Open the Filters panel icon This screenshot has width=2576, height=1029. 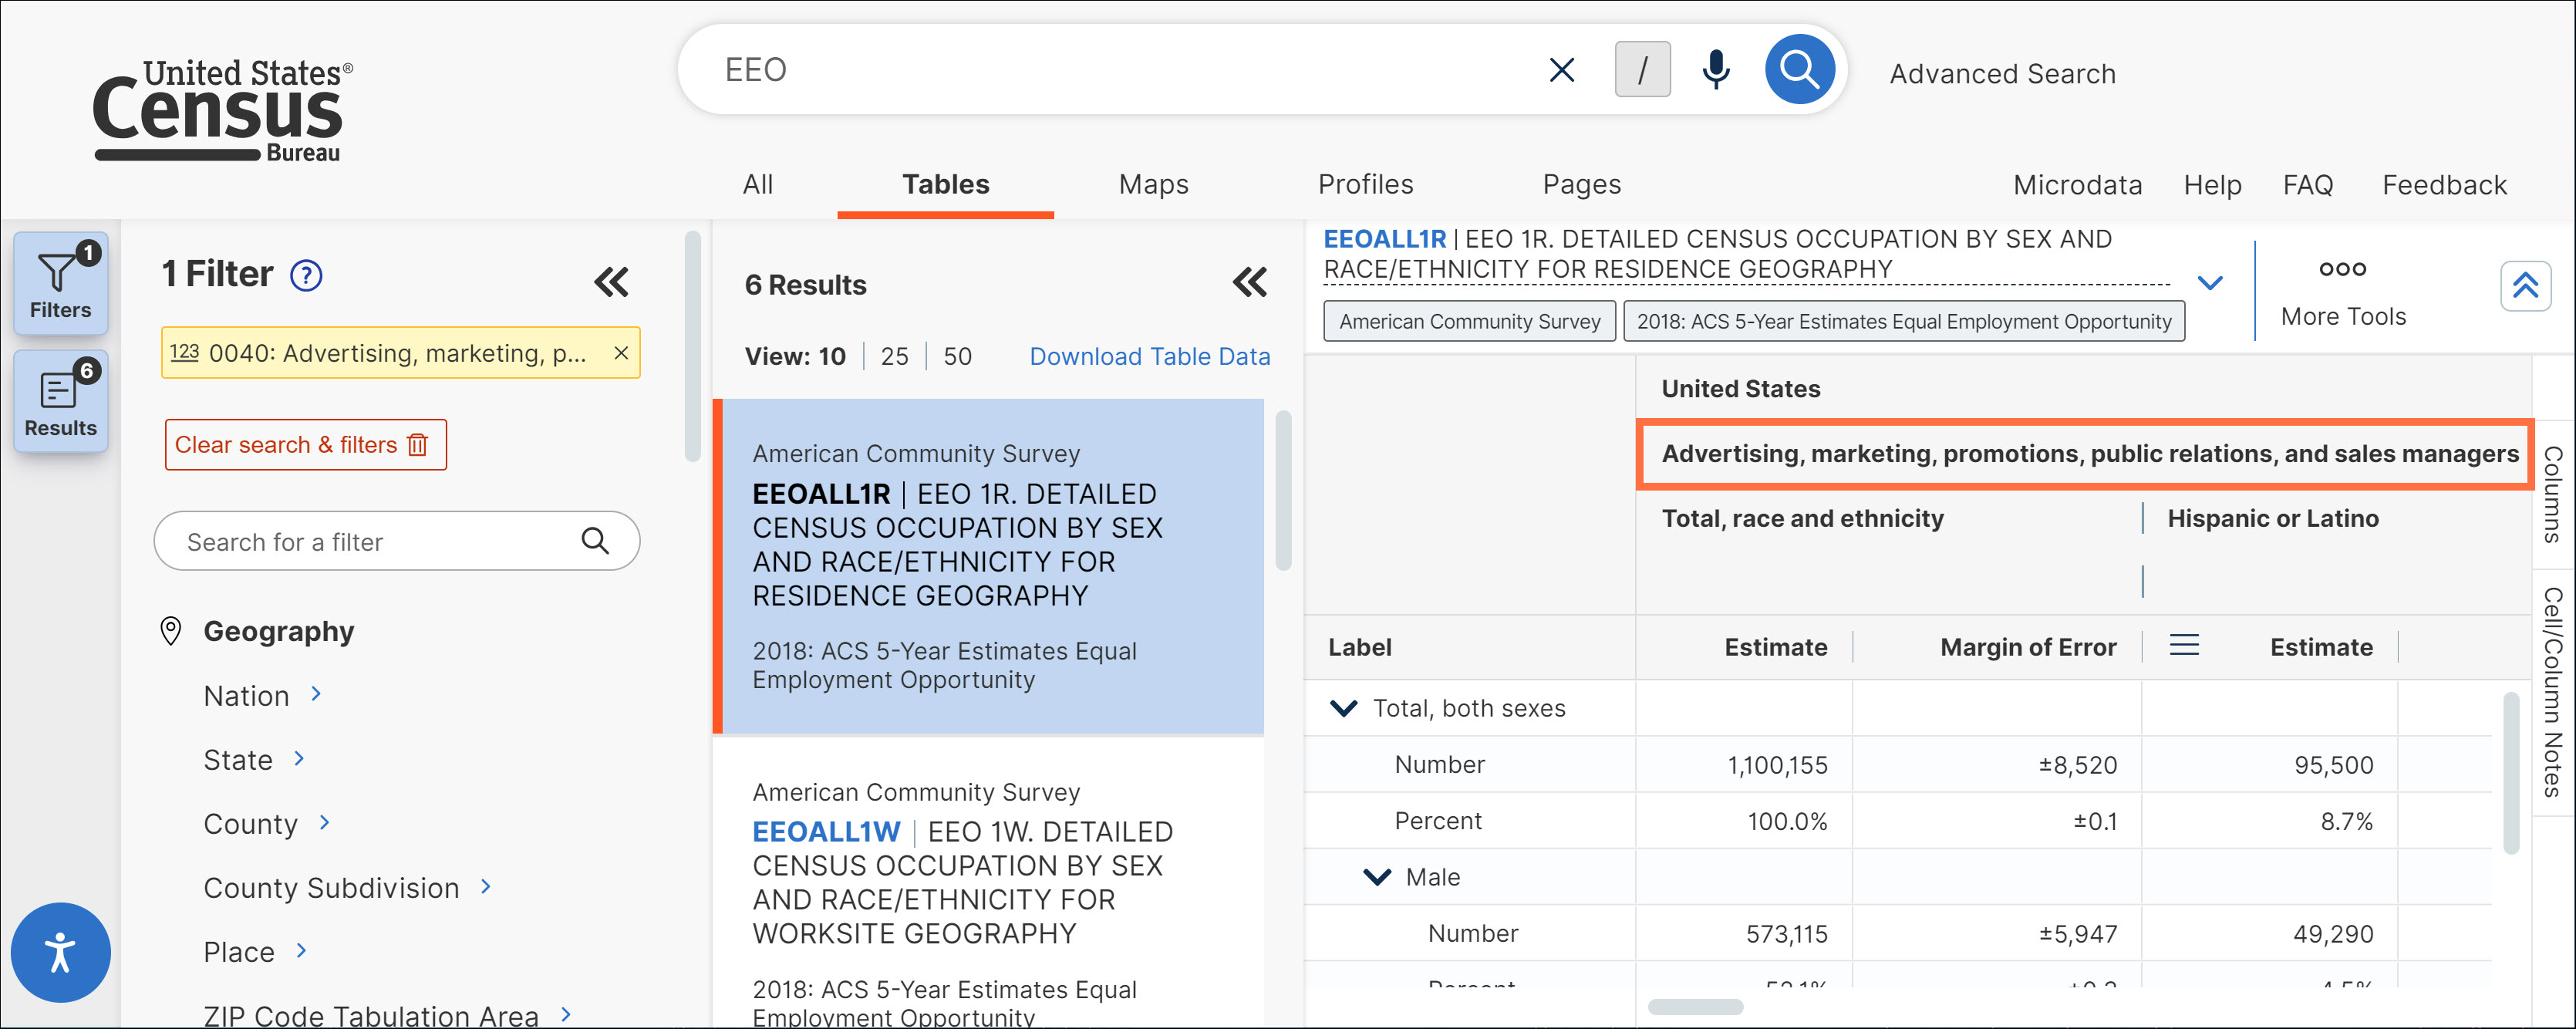click(60, 283)
